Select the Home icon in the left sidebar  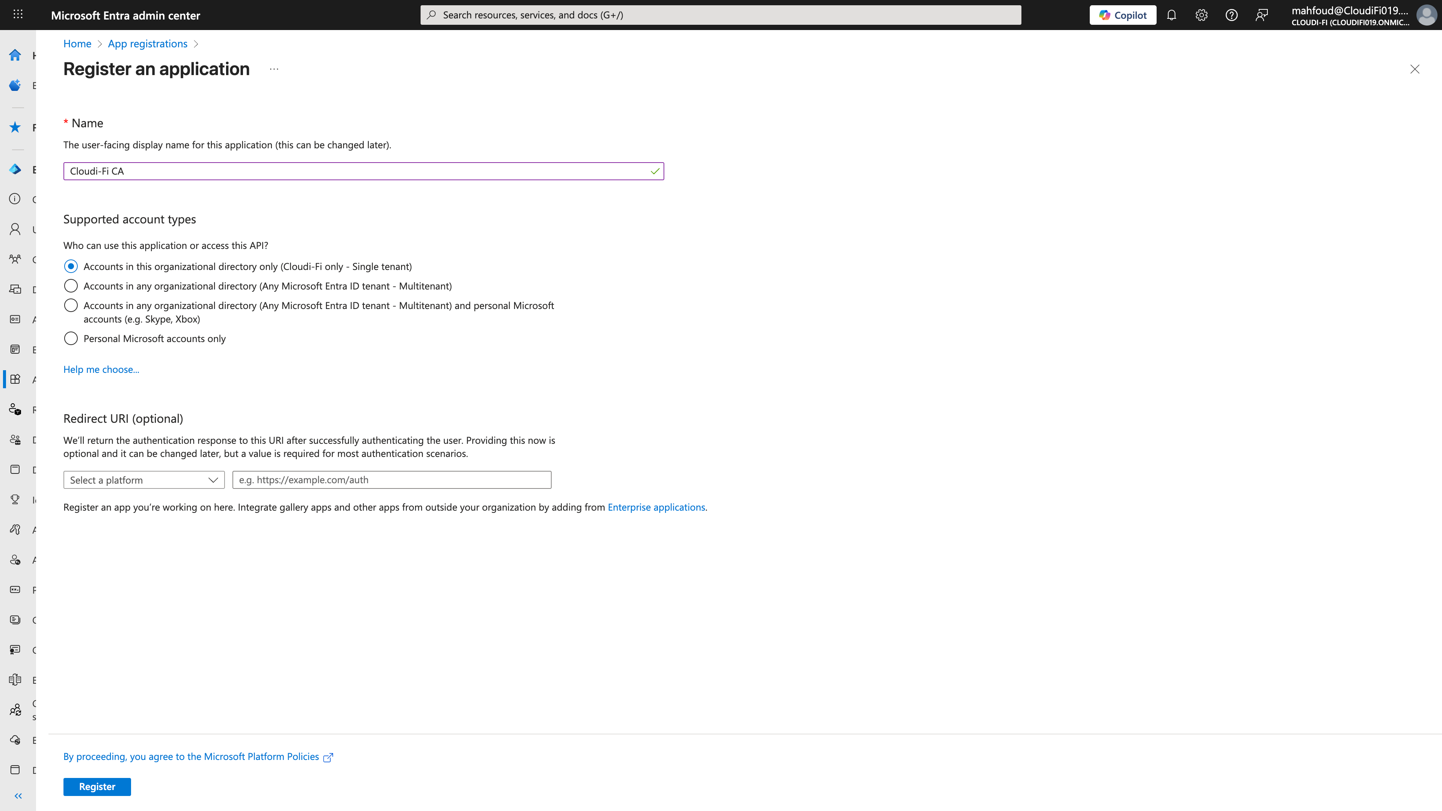15,55
